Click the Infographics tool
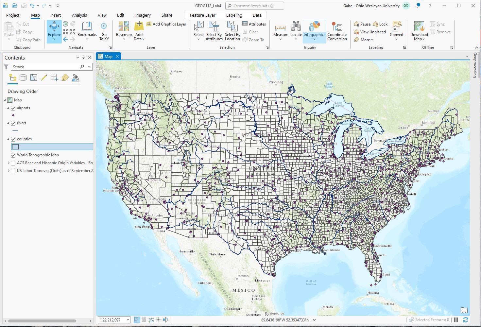 point(314,30)
